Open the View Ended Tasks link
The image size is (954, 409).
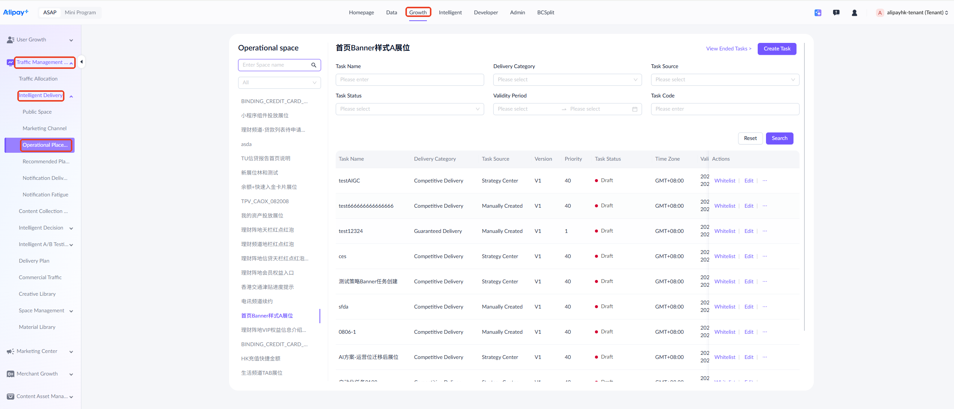[x=728, y=49]
